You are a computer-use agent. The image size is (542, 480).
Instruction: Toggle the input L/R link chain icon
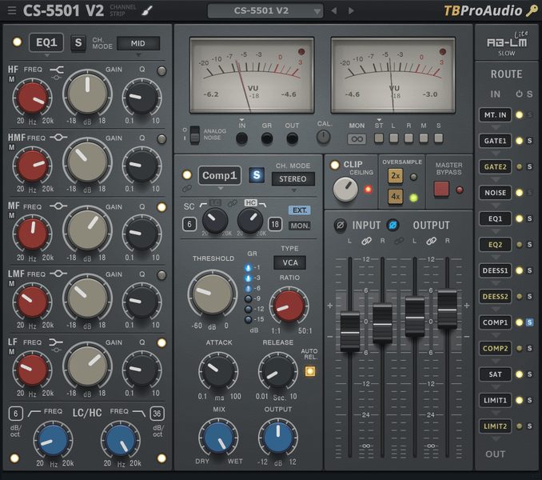click(x=366, y=241)
